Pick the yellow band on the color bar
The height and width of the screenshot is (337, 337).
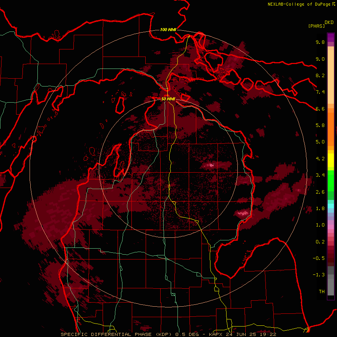click(x=331, y=160)
